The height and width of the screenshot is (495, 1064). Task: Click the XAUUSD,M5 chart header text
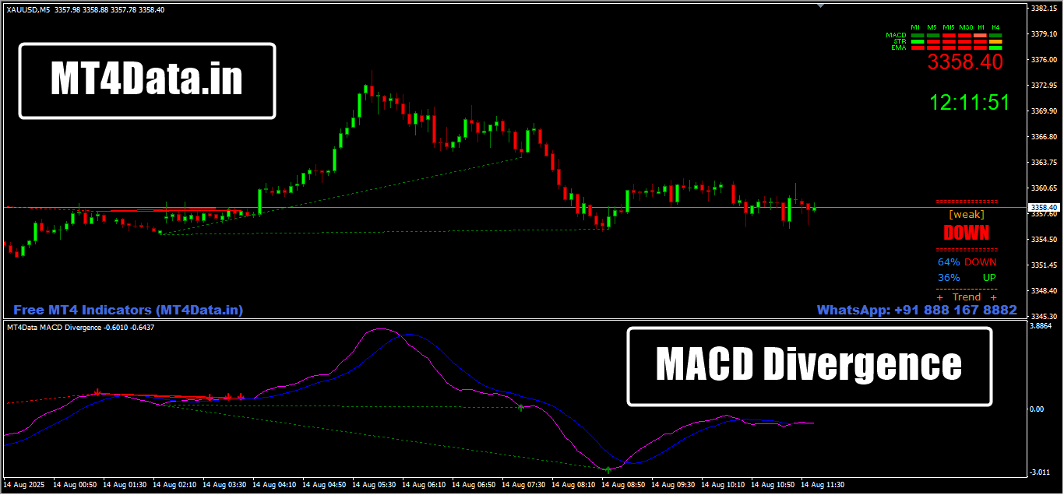click(x=30, y=9)
